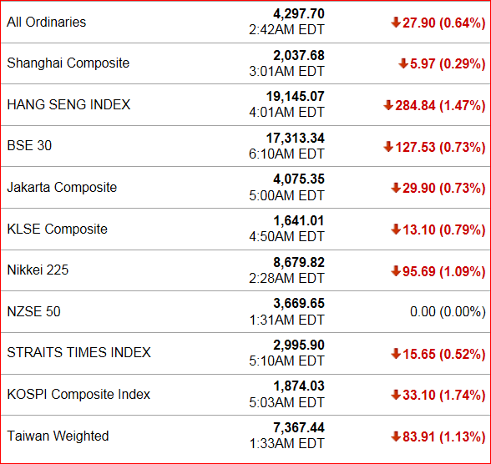This screenshot has height=464, width=491.
Task: Open the Nikkei 225 index
Action: [x=38, y=270]
